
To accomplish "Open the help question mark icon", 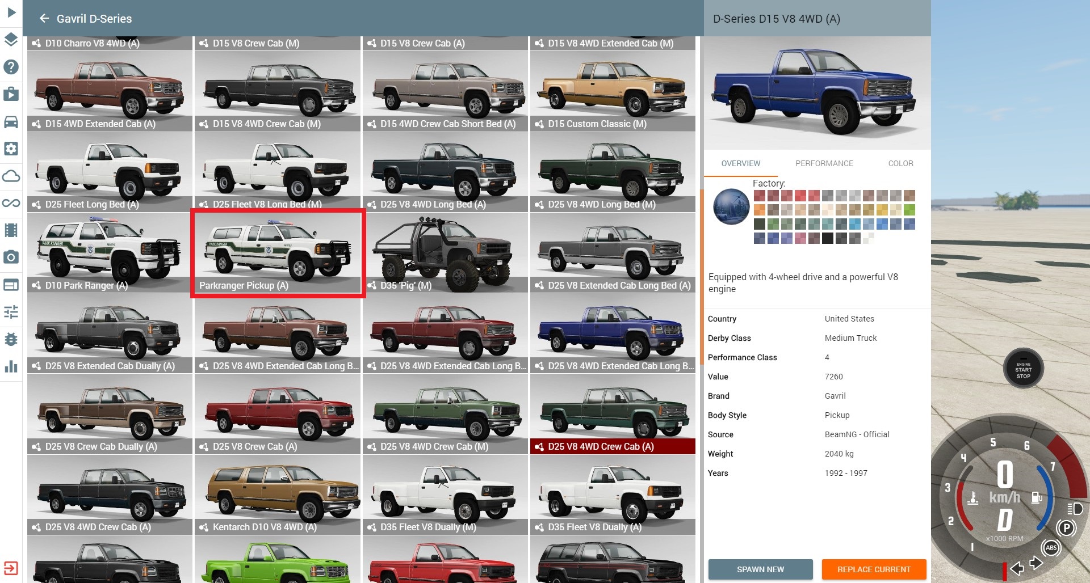I will point(11,67).
